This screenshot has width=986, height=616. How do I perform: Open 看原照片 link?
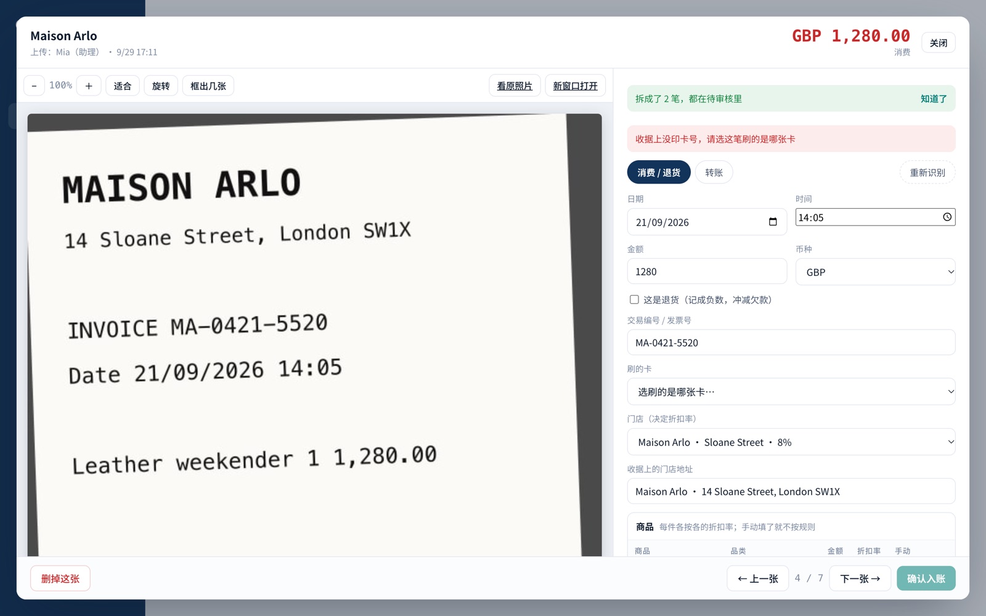pos(515,86)
